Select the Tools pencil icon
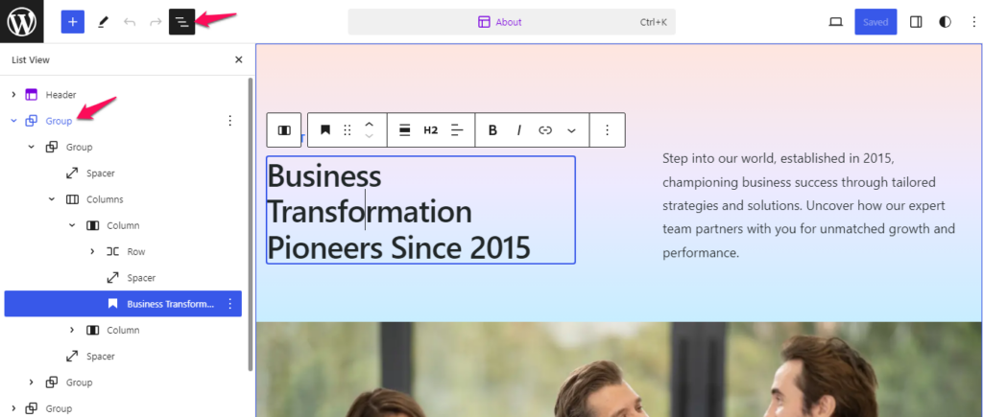 pos(104,22)
